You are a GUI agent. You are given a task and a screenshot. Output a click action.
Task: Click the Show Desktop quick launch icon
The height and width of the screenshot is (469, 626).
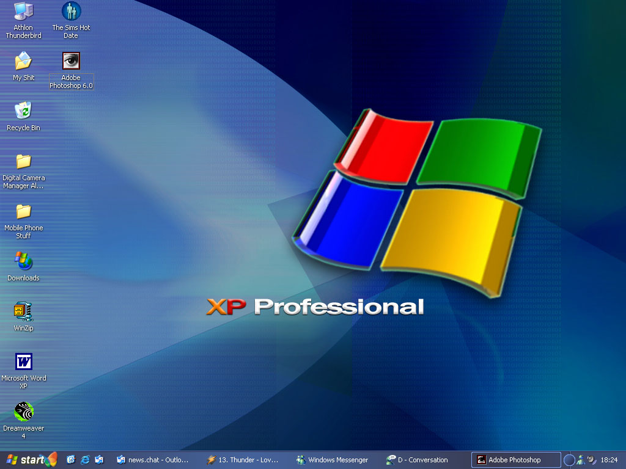pos(71,460)
